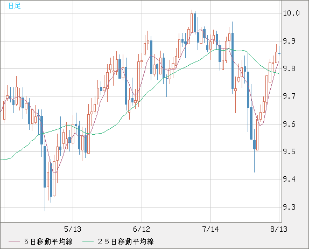Select the 9.5 price axis label
309x249 pixels.
click(x=289, y=152)
